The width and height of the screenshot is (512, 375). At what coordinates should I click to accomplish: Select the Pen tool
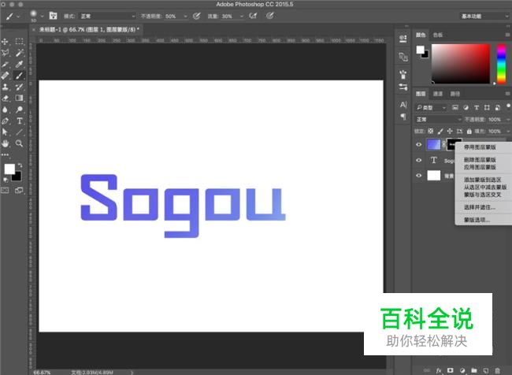click(x=5, y=121)
